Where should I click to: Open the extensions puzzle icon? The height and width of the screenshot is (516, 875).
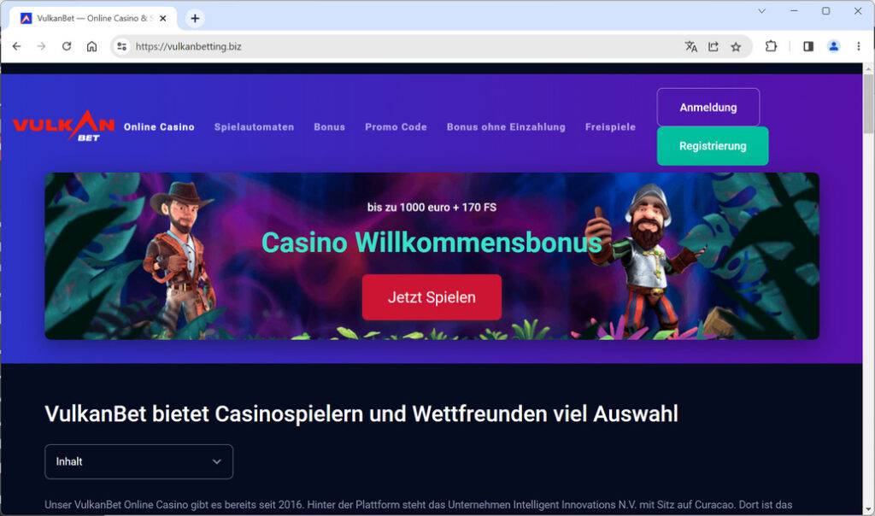[x=771, y=46]
